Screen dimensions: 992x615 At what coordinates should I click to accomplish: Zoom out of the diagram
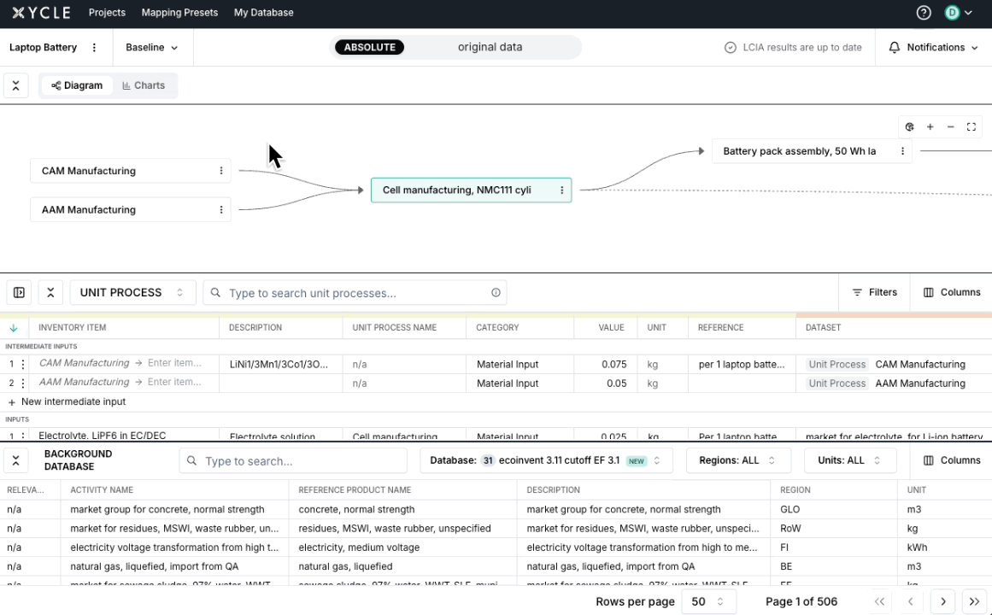950,126
